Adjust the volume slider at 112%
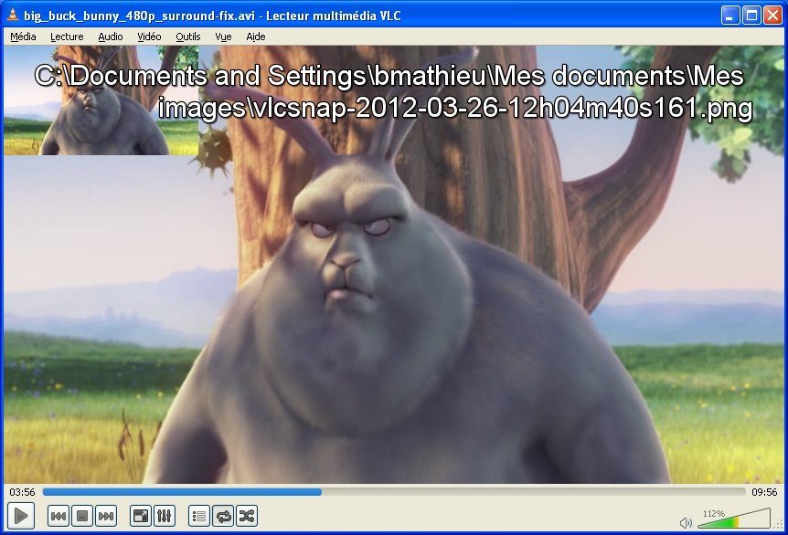788x535 pixels. [734, 519]
